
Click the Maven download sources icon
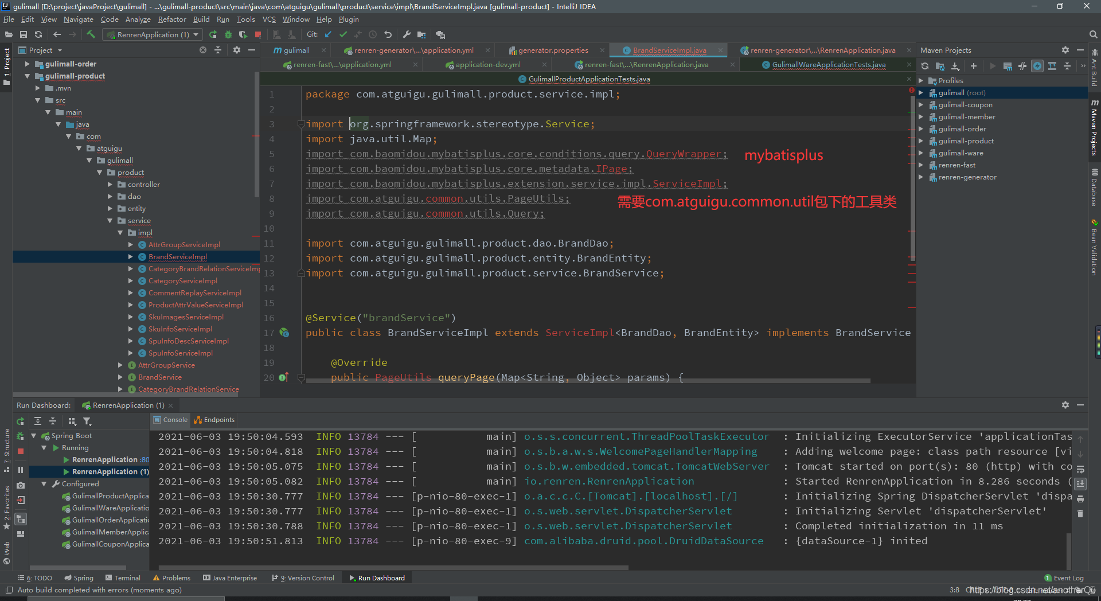pos(955,66)
